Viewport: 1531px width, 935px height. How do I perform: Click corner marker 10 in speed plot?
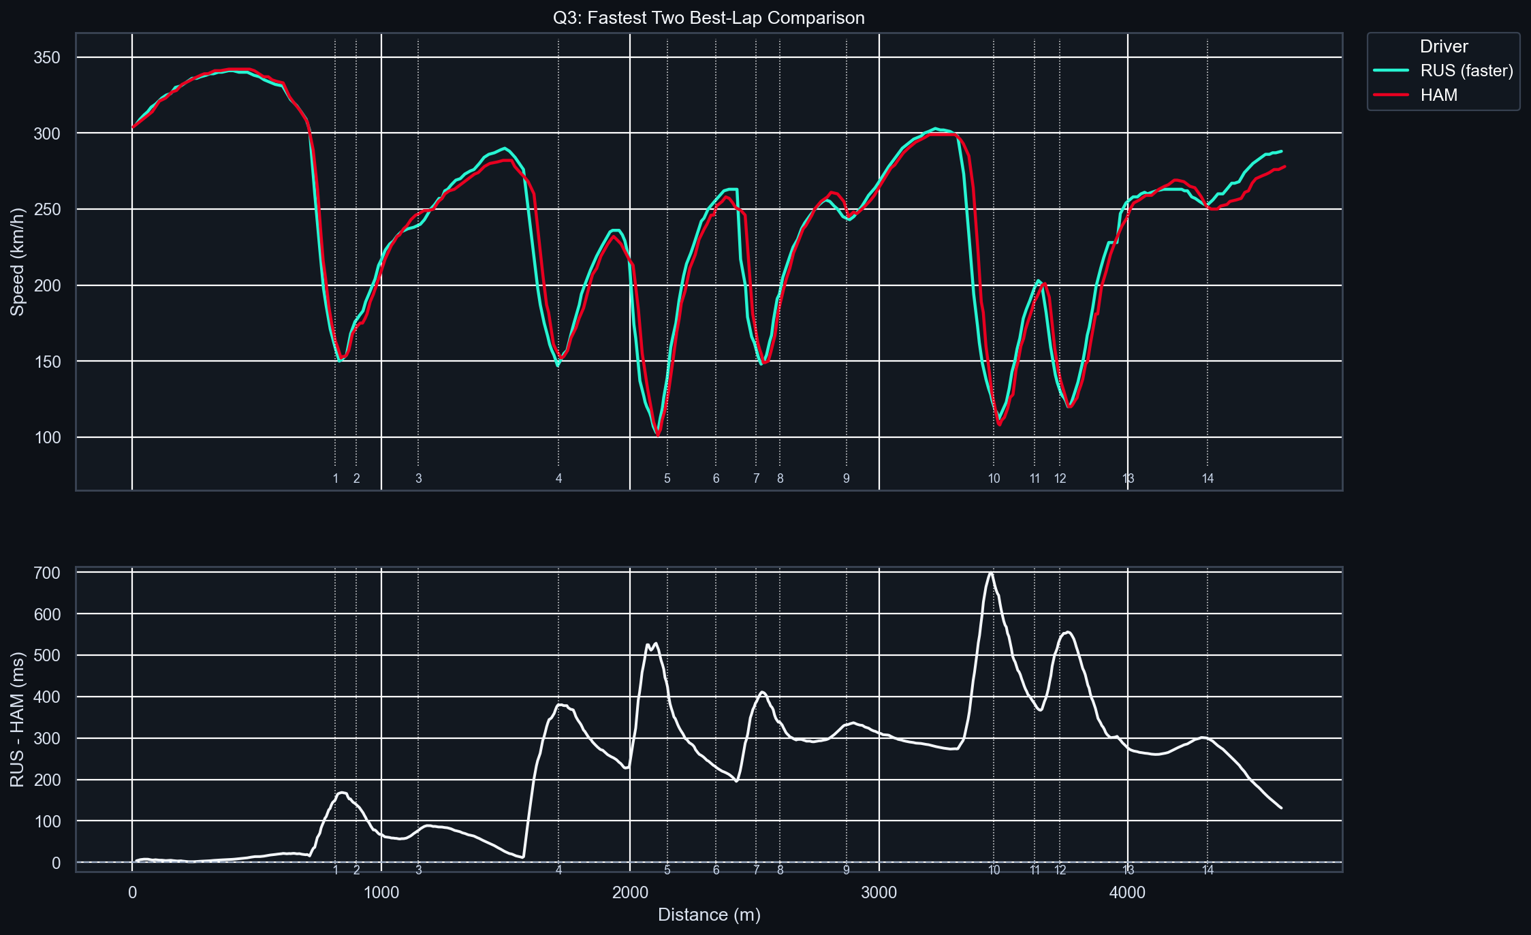pos(994,479)
